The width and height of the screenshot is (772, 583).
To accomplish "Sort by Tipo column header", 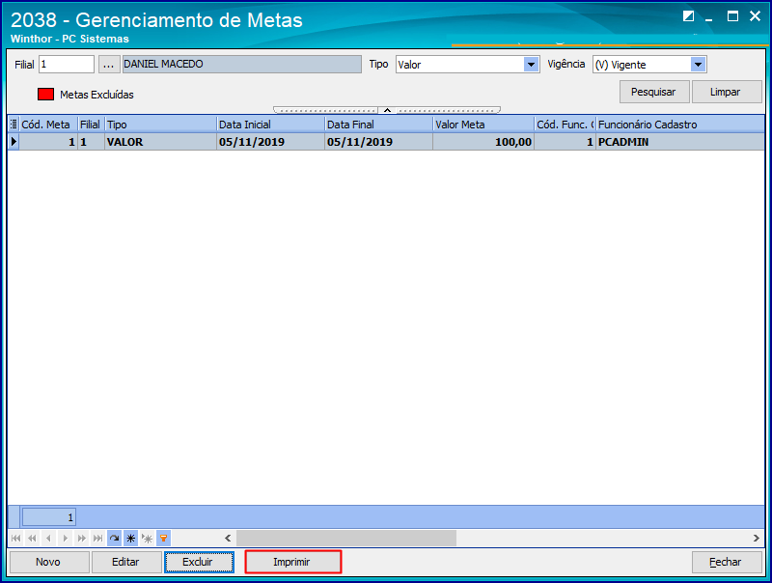I will [x=160, y=125].
